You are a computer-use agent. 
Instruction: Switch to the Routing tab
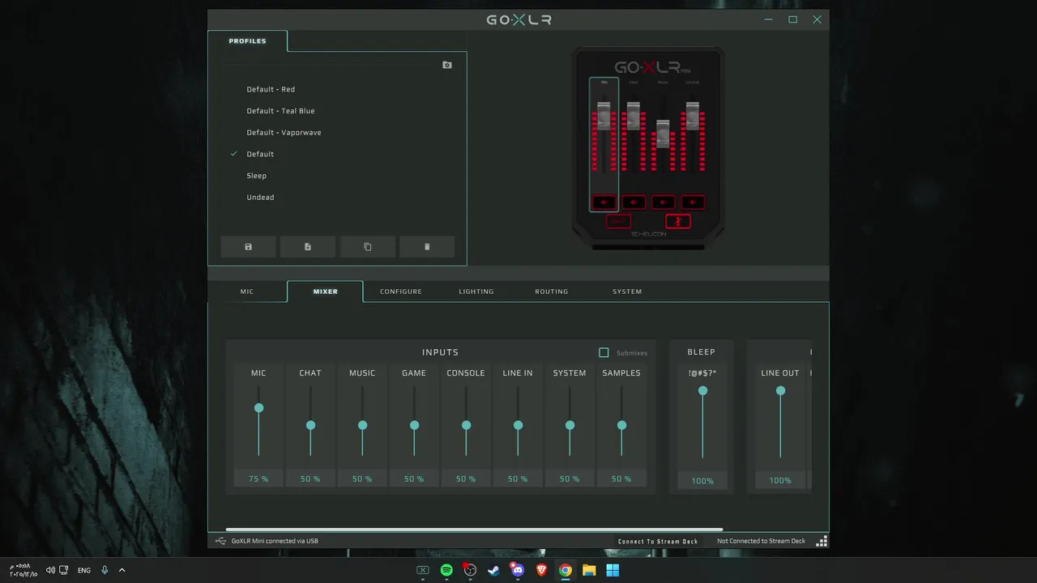[x=552, y=291]
